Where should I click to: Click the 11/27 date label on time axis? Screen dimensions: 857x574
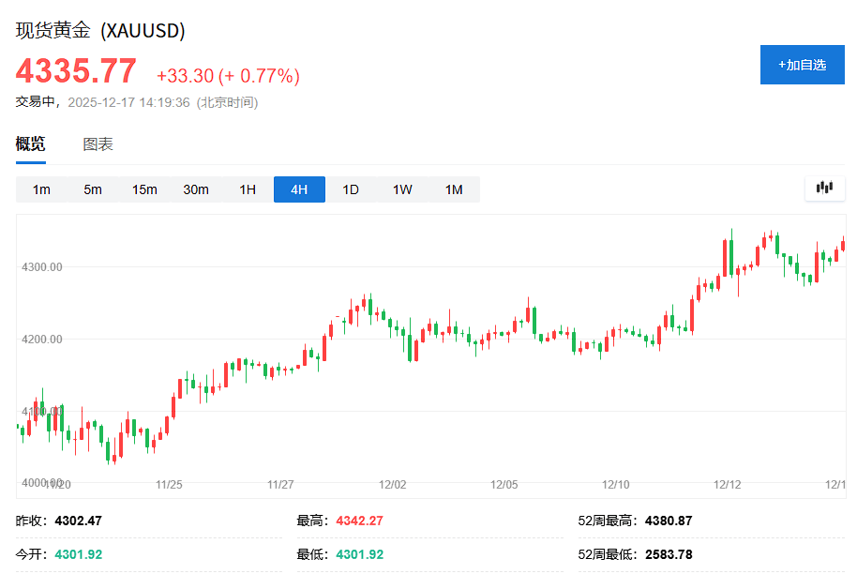pyautogui.click(x=280, y=485)
